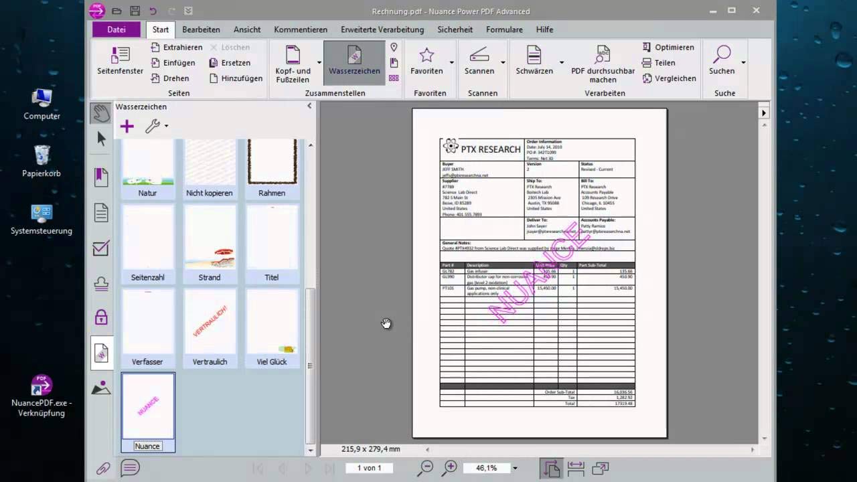Viewport: 857px width, 482px height.
Task: Click the zoom in magnifier
Action: pyautogui.click(x=449, y=469)
